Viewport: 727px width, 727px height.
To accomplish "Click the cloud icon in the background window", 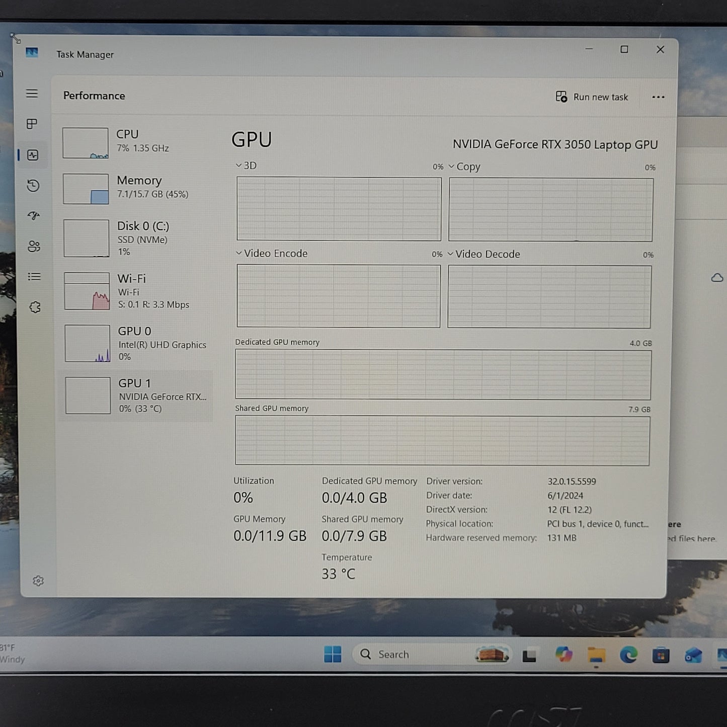I will [x=717, y=278].
